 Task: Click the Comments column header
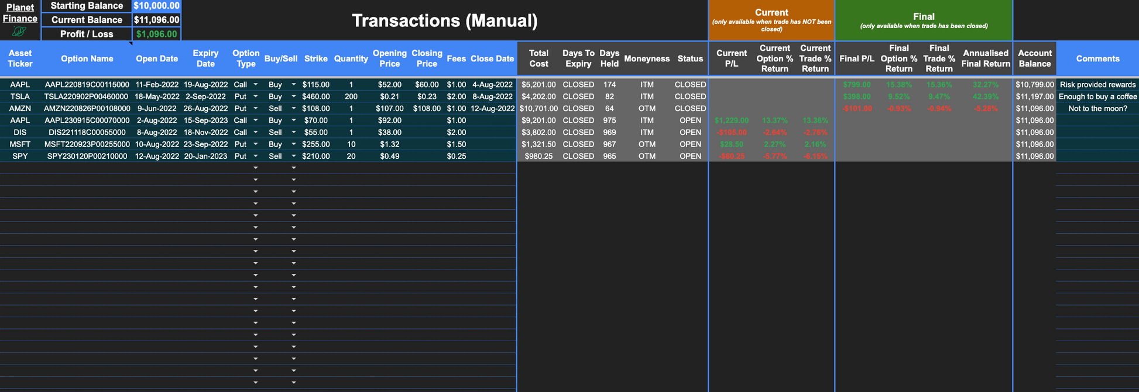[1097, 58]
